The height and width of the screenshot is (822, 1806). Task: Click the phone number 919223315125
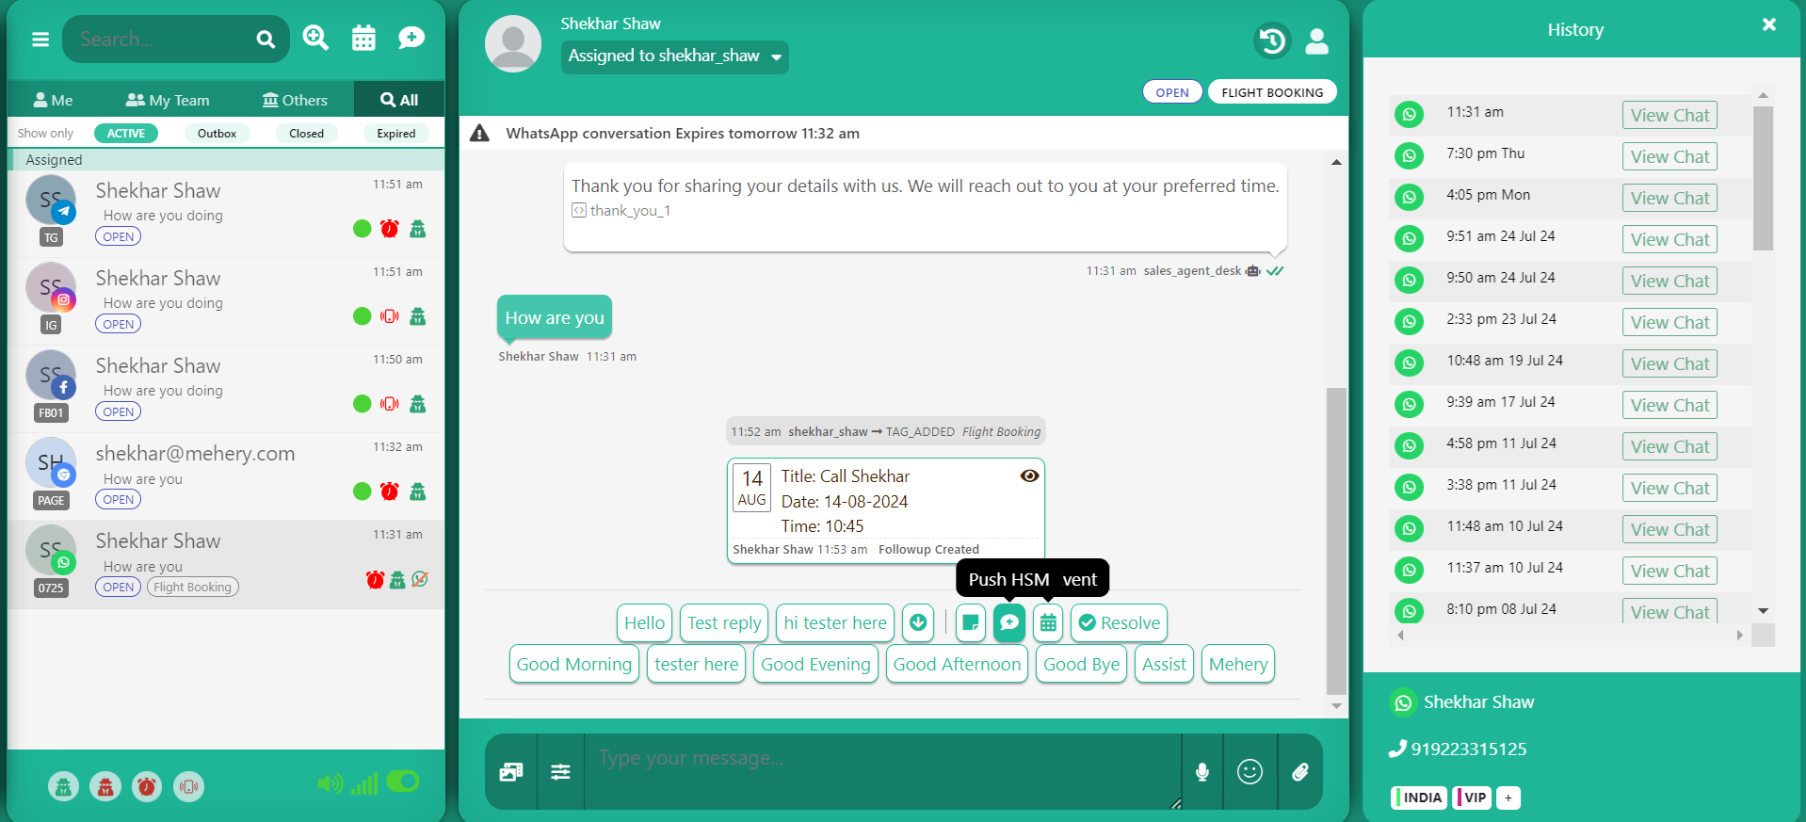1468,749
